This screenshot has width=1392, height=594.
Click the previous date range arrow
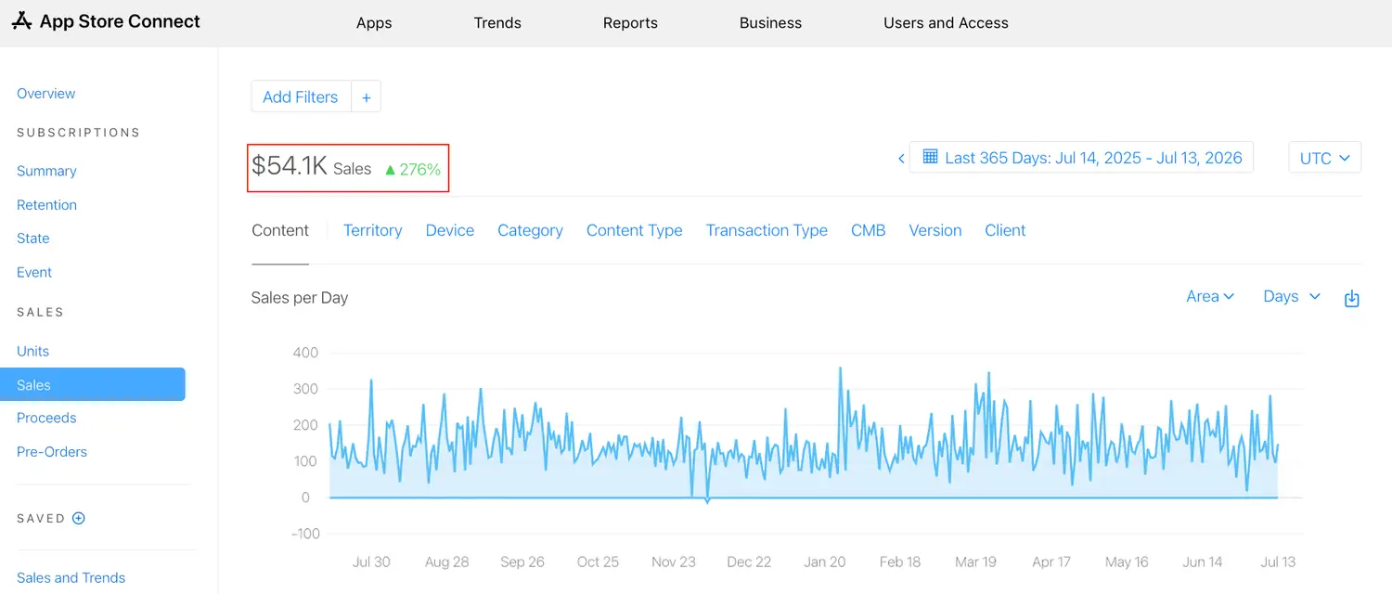click(901, 159)
